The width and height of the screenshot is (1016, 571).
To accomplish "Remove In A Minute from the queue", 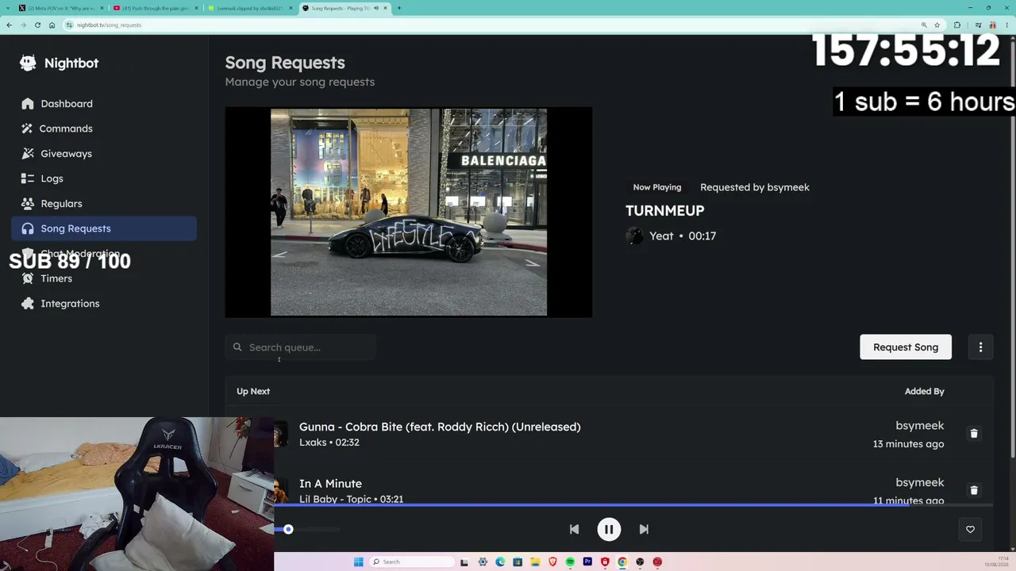I will click(x=974, y=490).
